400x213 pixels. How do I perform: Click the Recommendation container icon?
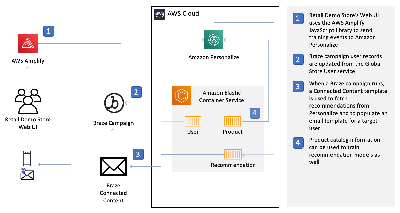233,154
